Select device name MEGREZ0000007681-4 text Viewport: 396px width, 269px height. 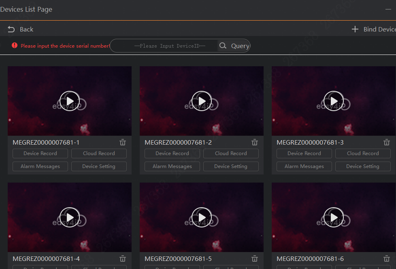click(46, 259)
